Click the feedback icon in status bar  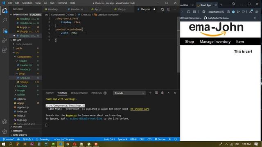pos(170,139)
